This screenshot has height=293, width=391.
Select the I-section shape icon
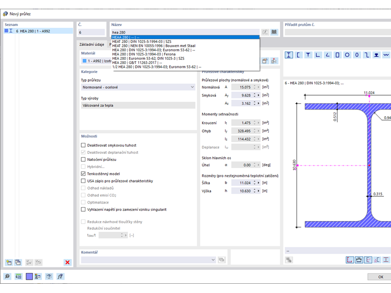pos(289,55)
